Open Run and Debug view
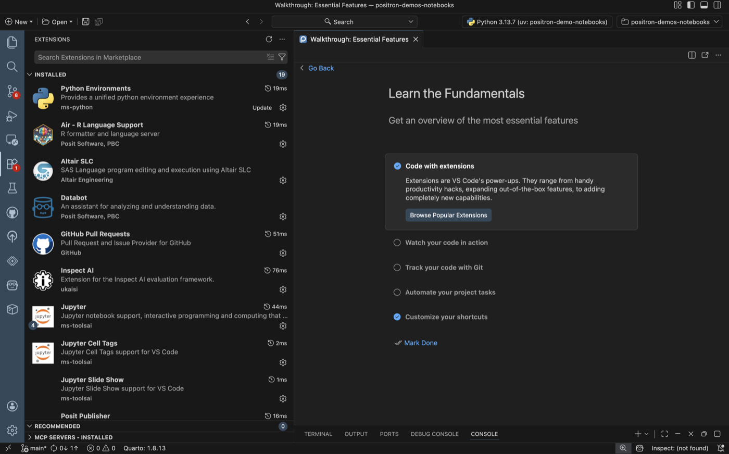The height and width of the screenshot is (454, 729). click(12, 116)
